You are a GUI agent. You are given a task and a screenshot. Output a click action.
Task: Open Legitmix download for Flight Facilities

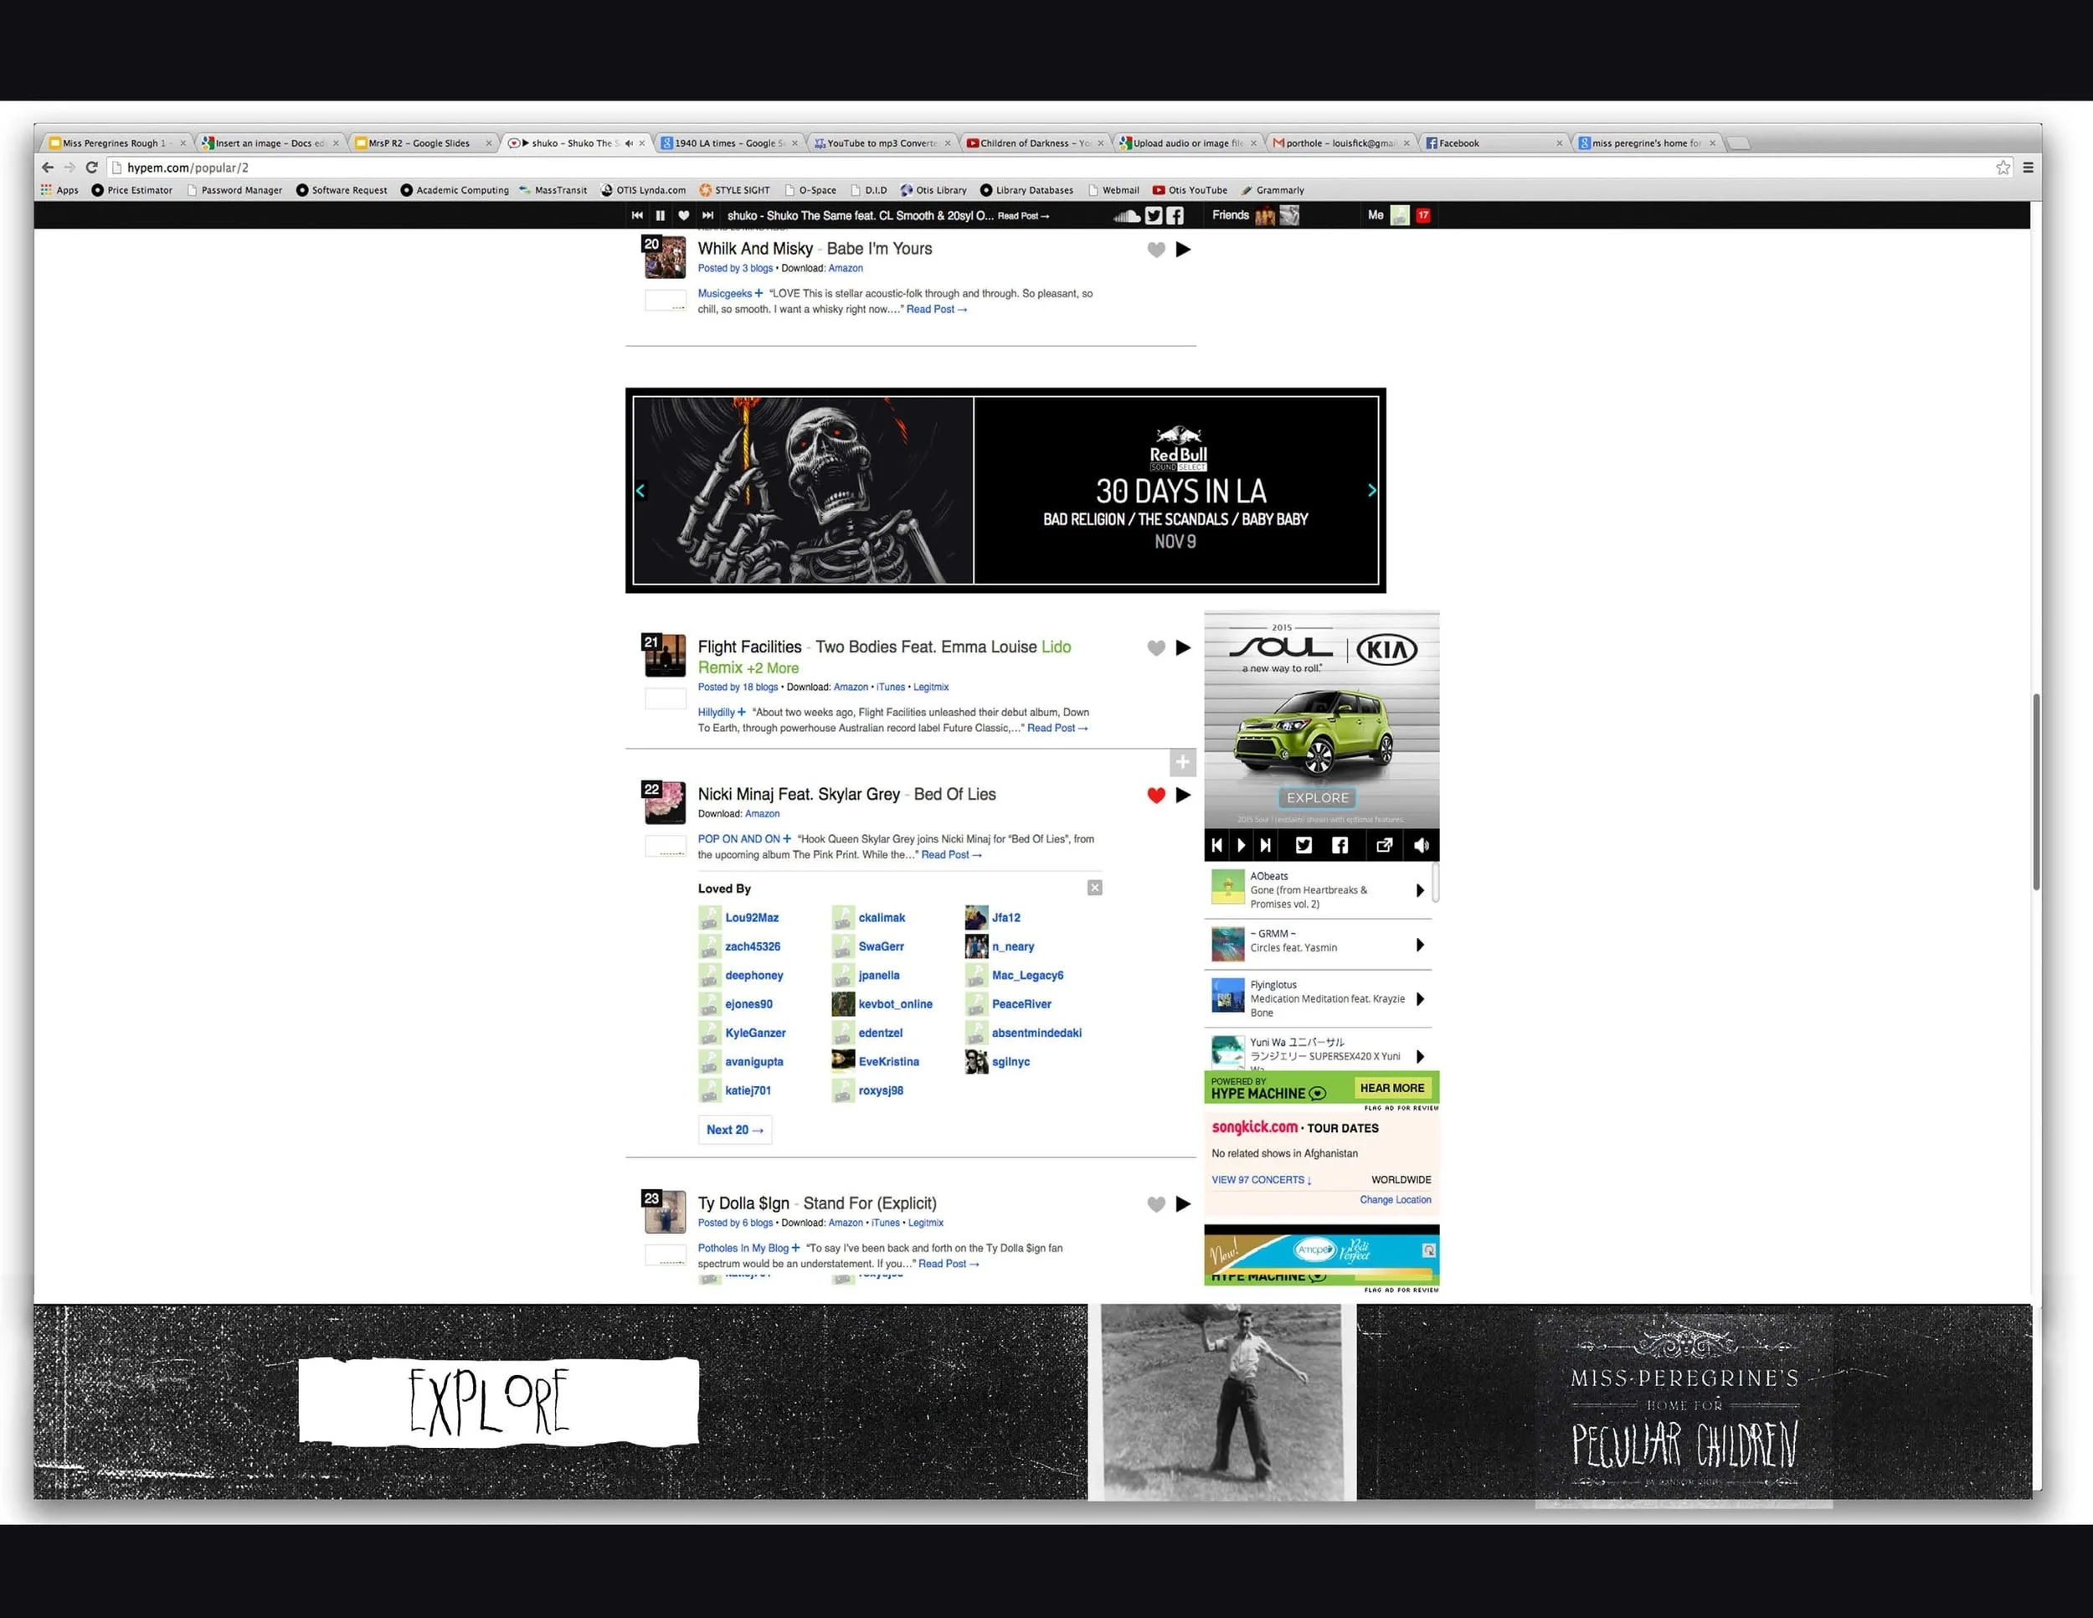point(930,688)
